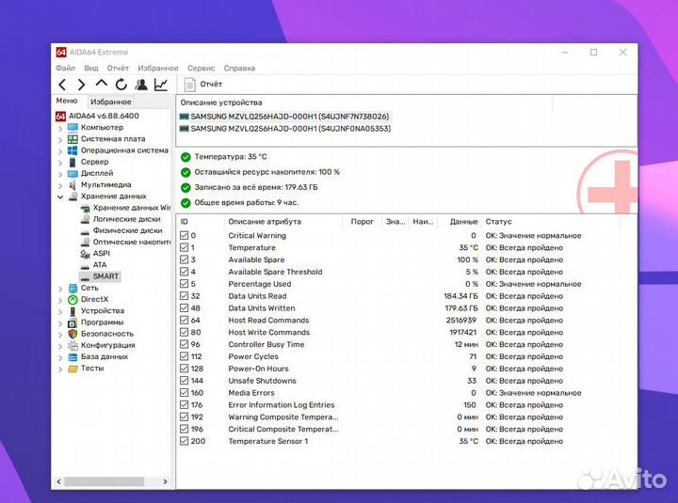Refresh the view with the circular arrow icon
The height and width of the screenshot is (503, 678).
[x=121, y=85]
